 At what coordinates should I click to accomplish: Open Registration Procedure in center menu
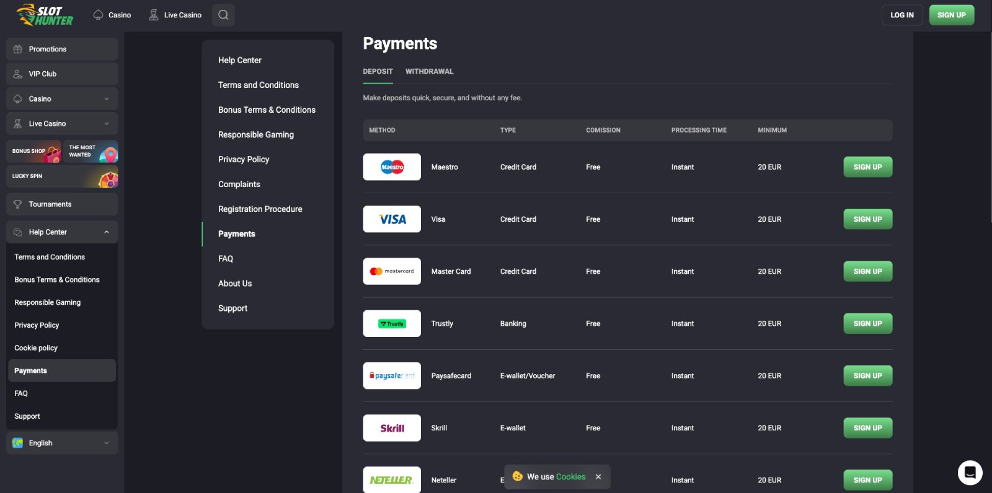point(260,209)
